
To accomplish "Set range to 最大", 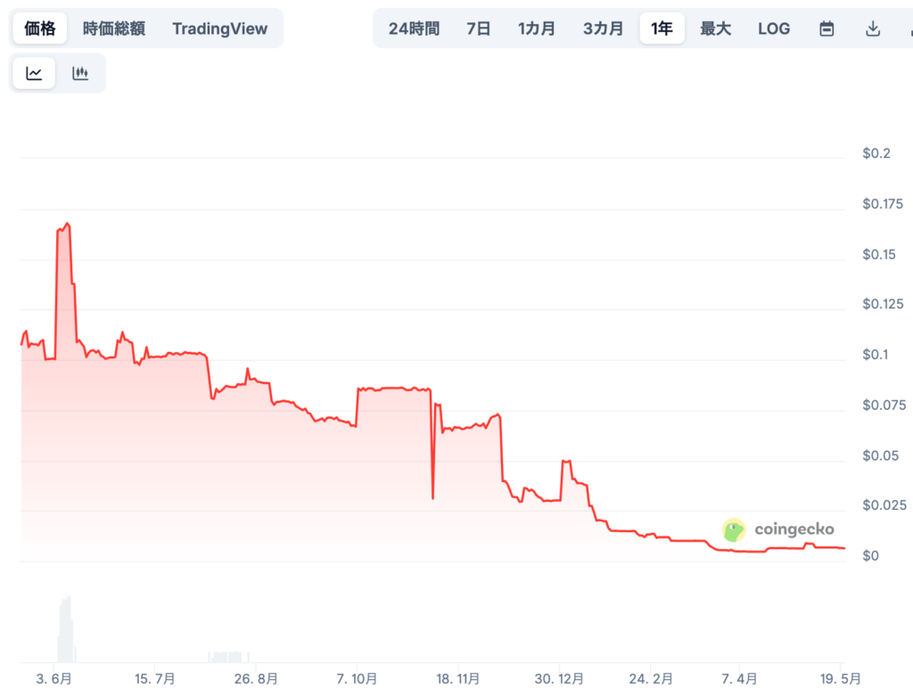I will click(716, 29).
